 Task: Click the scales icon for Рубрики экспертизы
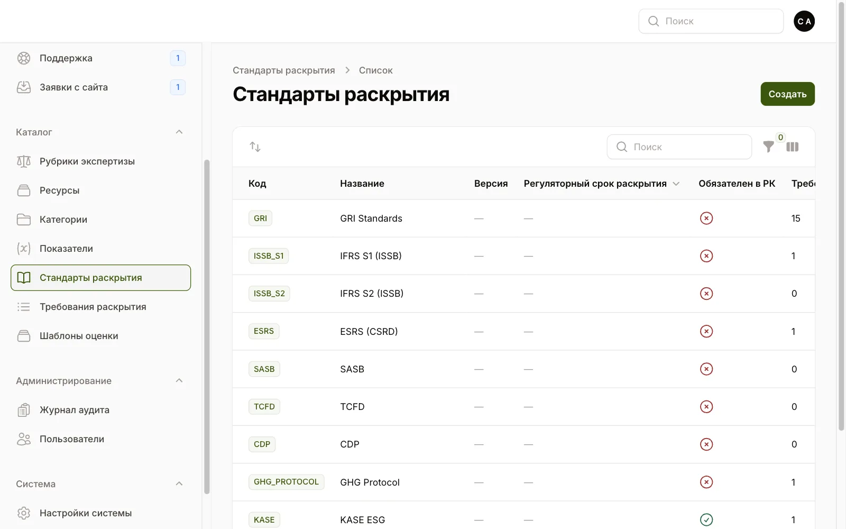(x=24, y=161)
